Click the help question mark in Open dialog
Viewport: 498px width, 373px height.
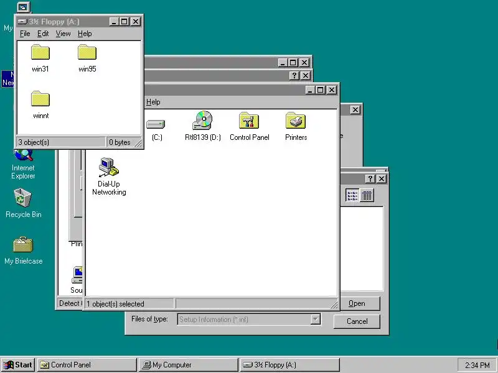(370, 179)
